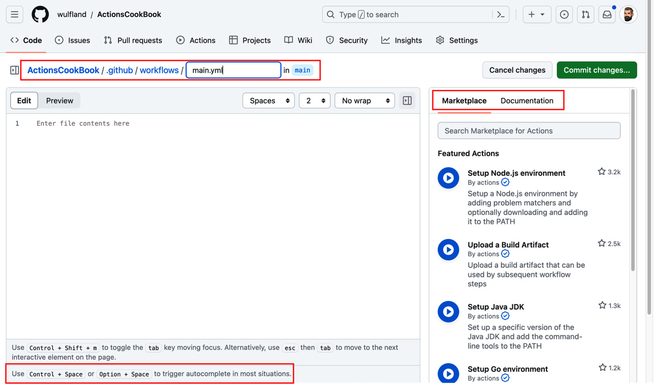654x384 pixels.
Task: Open the create new plus menu
Action: (x=537, y=15)
